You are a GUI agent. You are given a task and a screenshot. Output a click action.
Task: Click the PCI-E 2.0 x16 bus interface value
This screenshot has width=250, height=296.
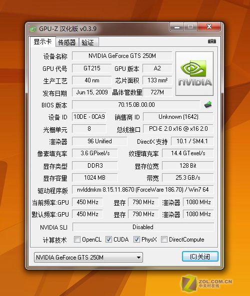(x=178, y=129)
